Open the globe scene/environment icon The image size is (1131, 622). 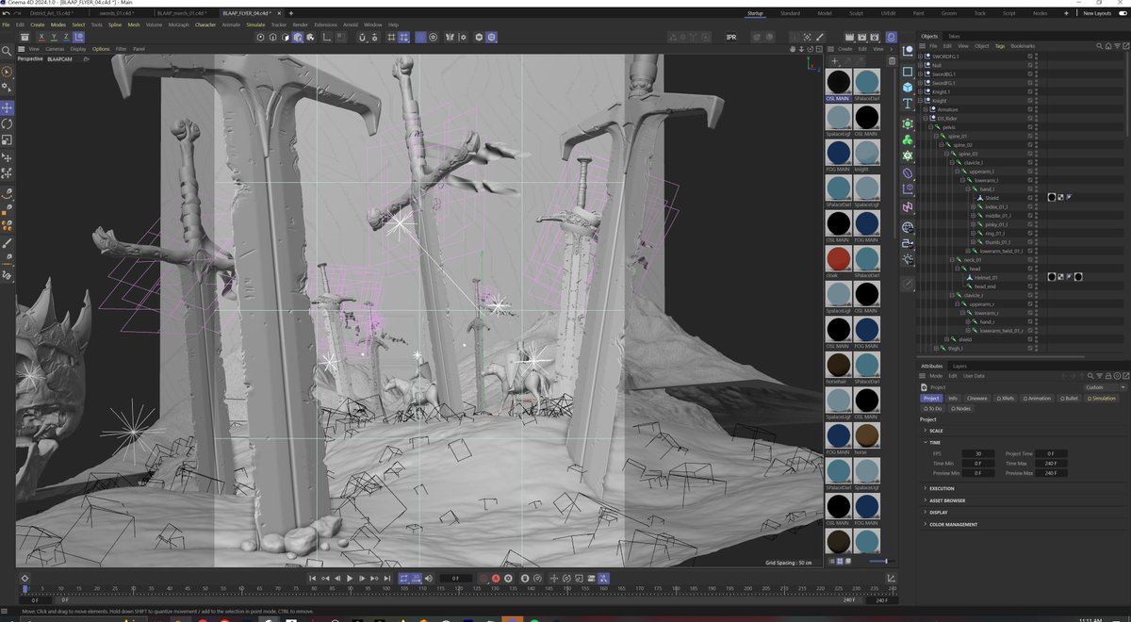[x=908, y=227]
